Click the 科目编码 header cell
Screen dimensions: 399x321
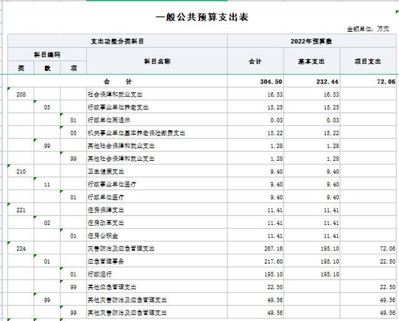47,55
